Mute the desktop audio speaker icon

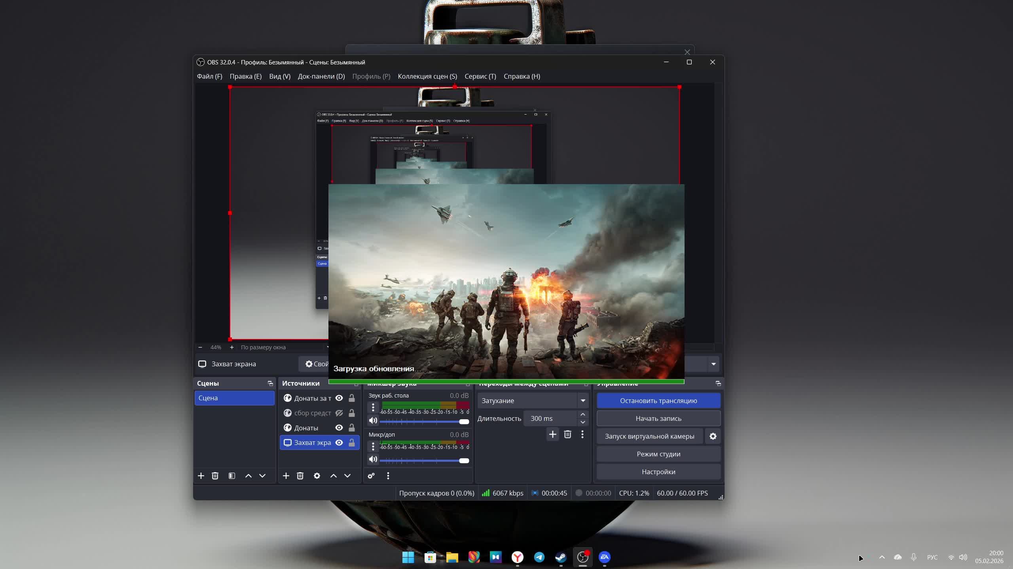pos(373,420)
